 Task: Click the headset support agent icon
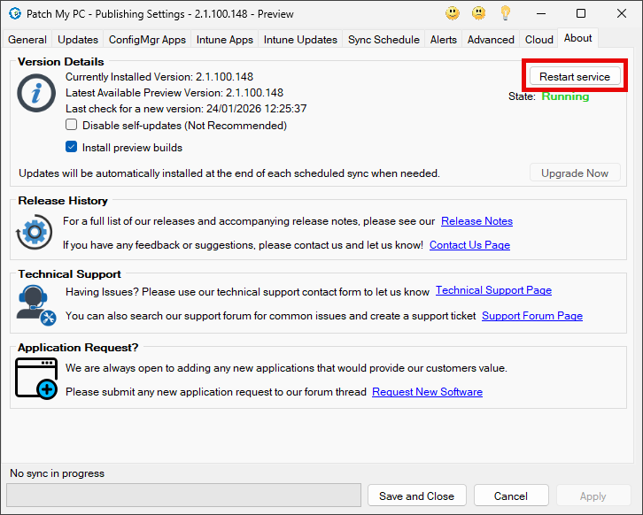point(36,305)
